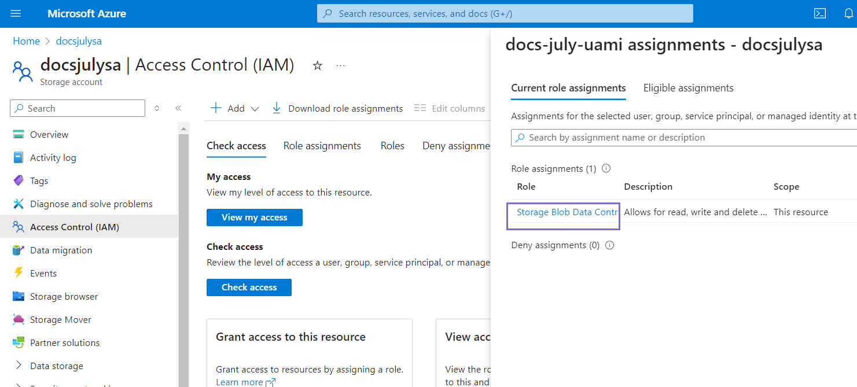The height and width of the screenshot is (387, 857).
Task: Click the Deny assignments info icon
Action: click(609, 245)
